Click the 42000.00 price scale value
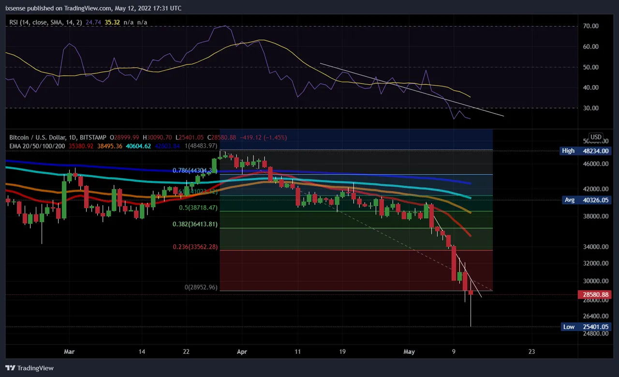This screenshot has height=377, width=619. pyautogui.click(x=595, y=189)
